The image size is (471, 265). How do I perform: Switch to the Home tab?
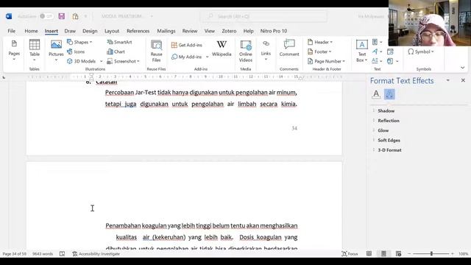tap(31, 31)
